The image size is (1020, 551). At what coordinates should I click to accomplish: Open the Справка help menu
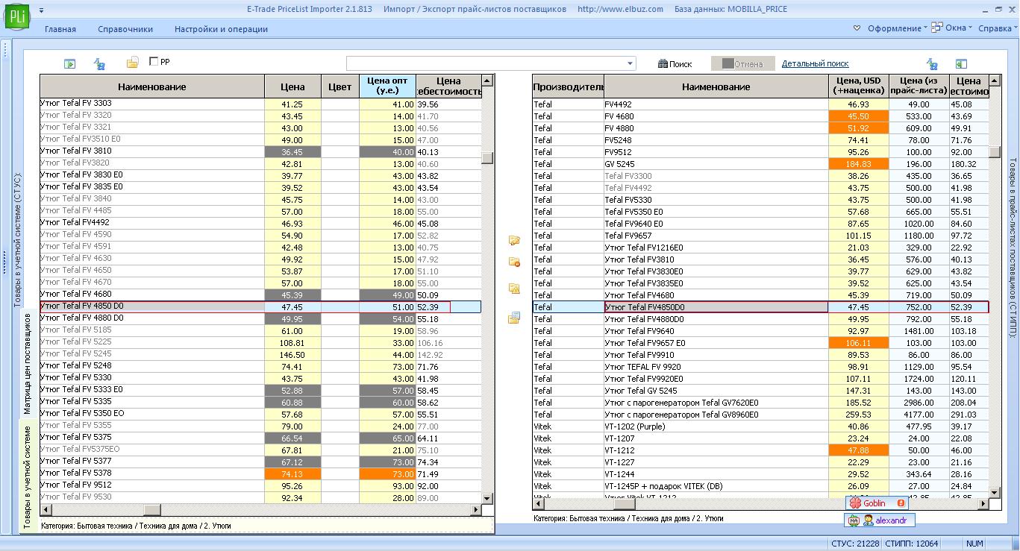997,28
